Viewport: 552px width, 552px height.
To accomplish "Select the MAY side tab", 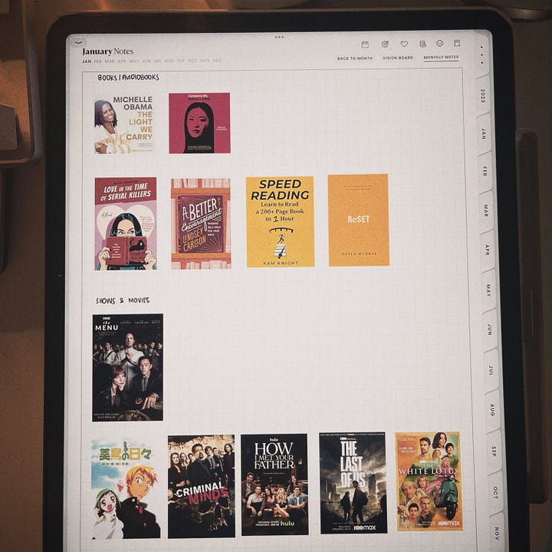I will pyautogui.click(x=488, y=290).
